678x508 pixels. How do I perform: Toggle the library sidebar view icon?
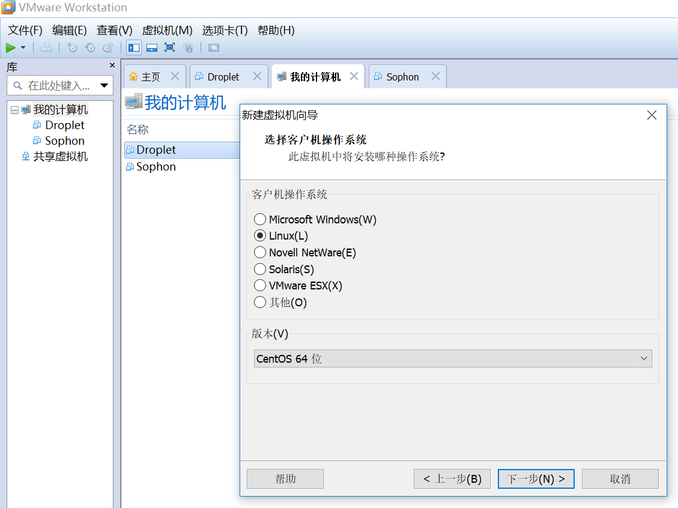(134, 47)
